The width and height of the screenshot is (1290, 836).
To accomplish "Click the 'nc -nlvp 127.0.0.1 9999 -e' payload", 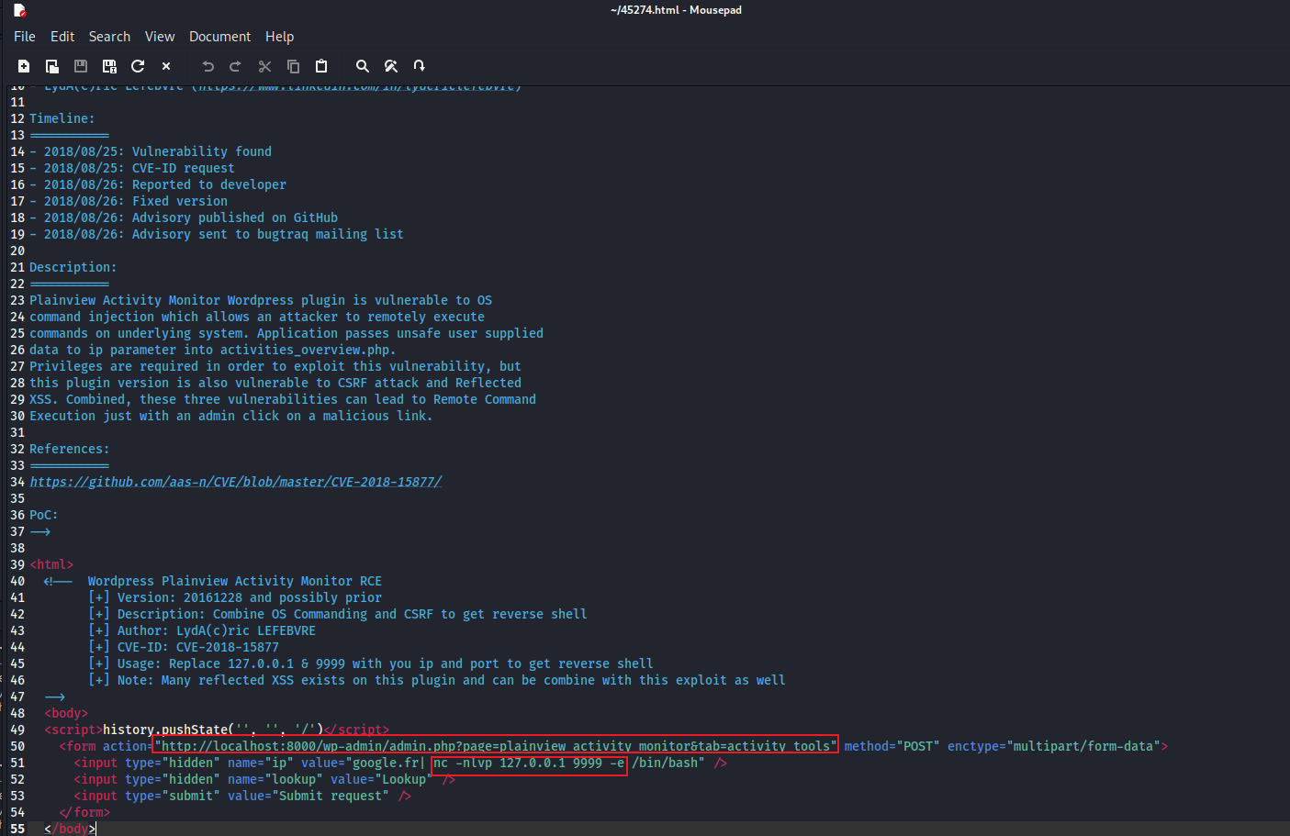I will click(x=529, y=763).
